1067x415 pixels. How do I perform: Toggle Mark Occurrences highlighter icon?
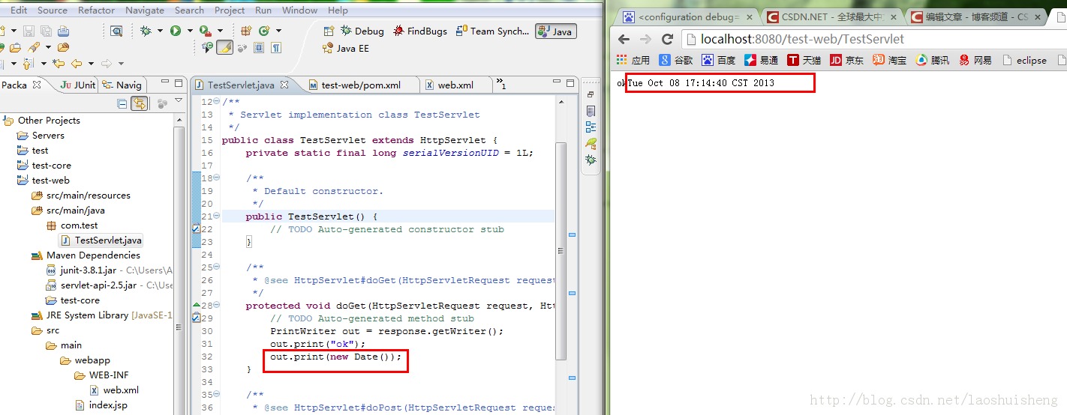coord(224,48)
